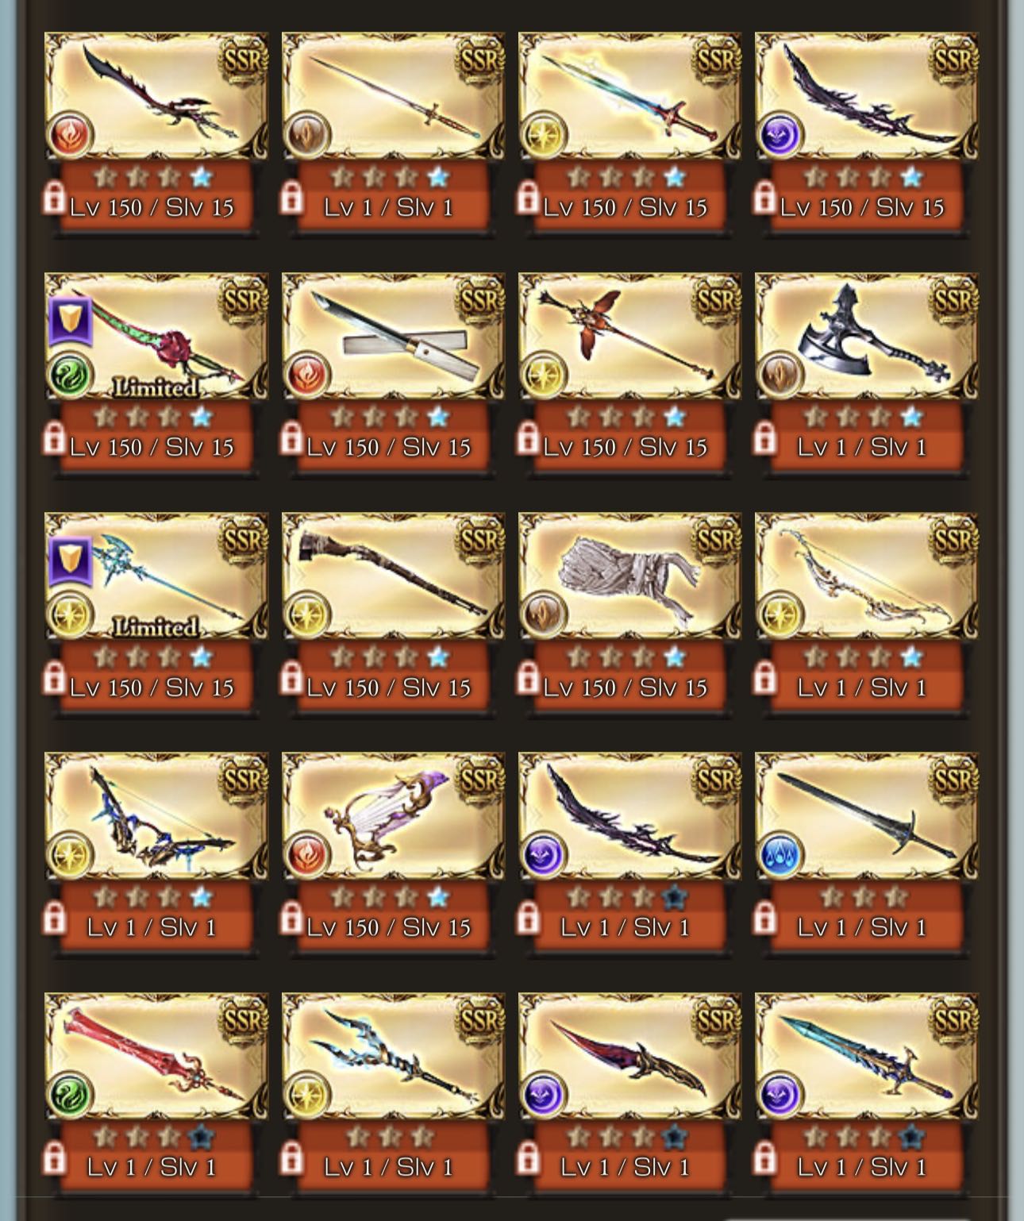Click the dark element icon on the crimson dagger
This screenshot has height=1221, width=1024.
(x=544, y=1095)
